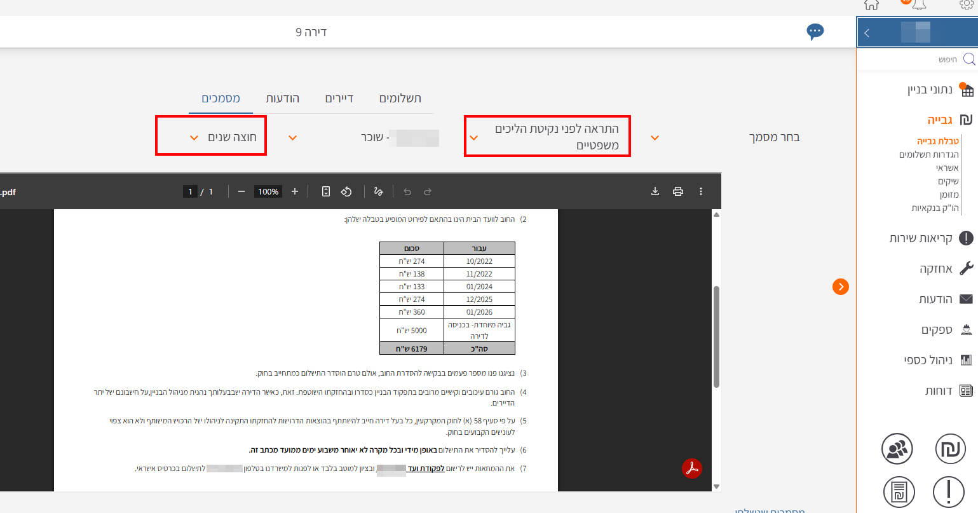978x513 pixels.
Task: Collapse sidebar with the orange arrow button
Action: pyautogui.click(x=840, y=287)
